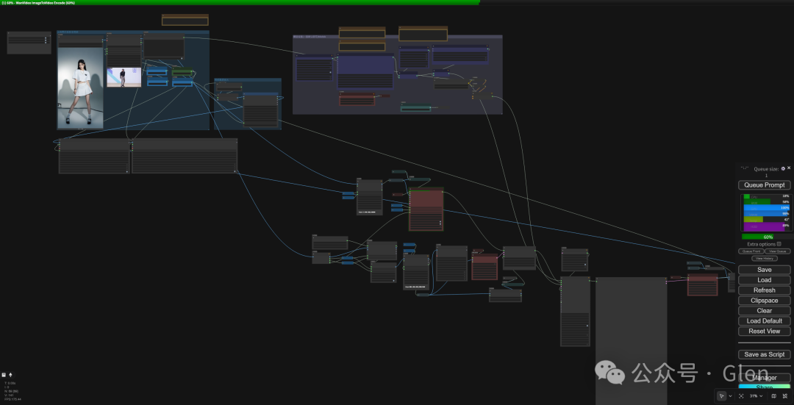Click the Share button
This screenshot has height=405, width=794.
[x=764, y=387]
